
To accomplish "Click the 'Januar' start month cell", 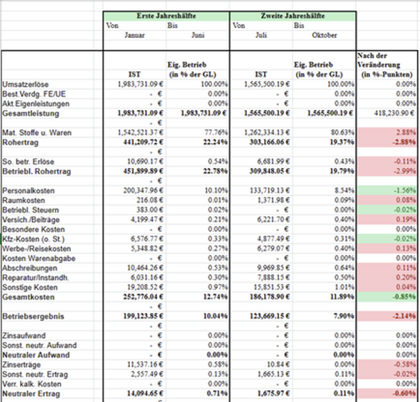I will click(x=135, y=35).
